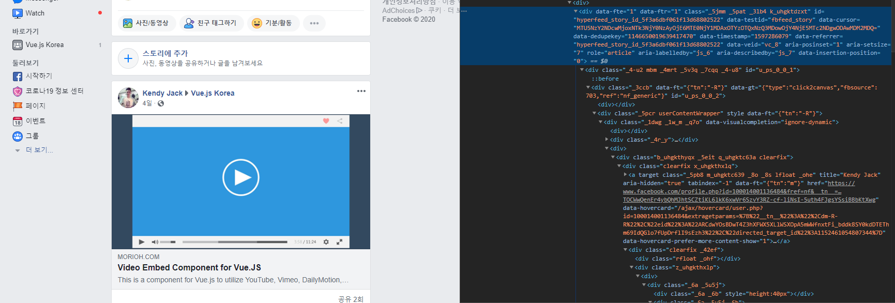The width and height of the screenshot is (895, 303).
Task: Click the speaker volume icon in preview
Action: click(155, 242)
